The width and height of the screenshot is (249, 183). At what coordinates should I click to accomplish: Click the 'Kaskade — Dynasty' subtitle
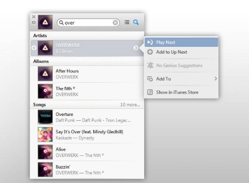click(x=75, y=138)
